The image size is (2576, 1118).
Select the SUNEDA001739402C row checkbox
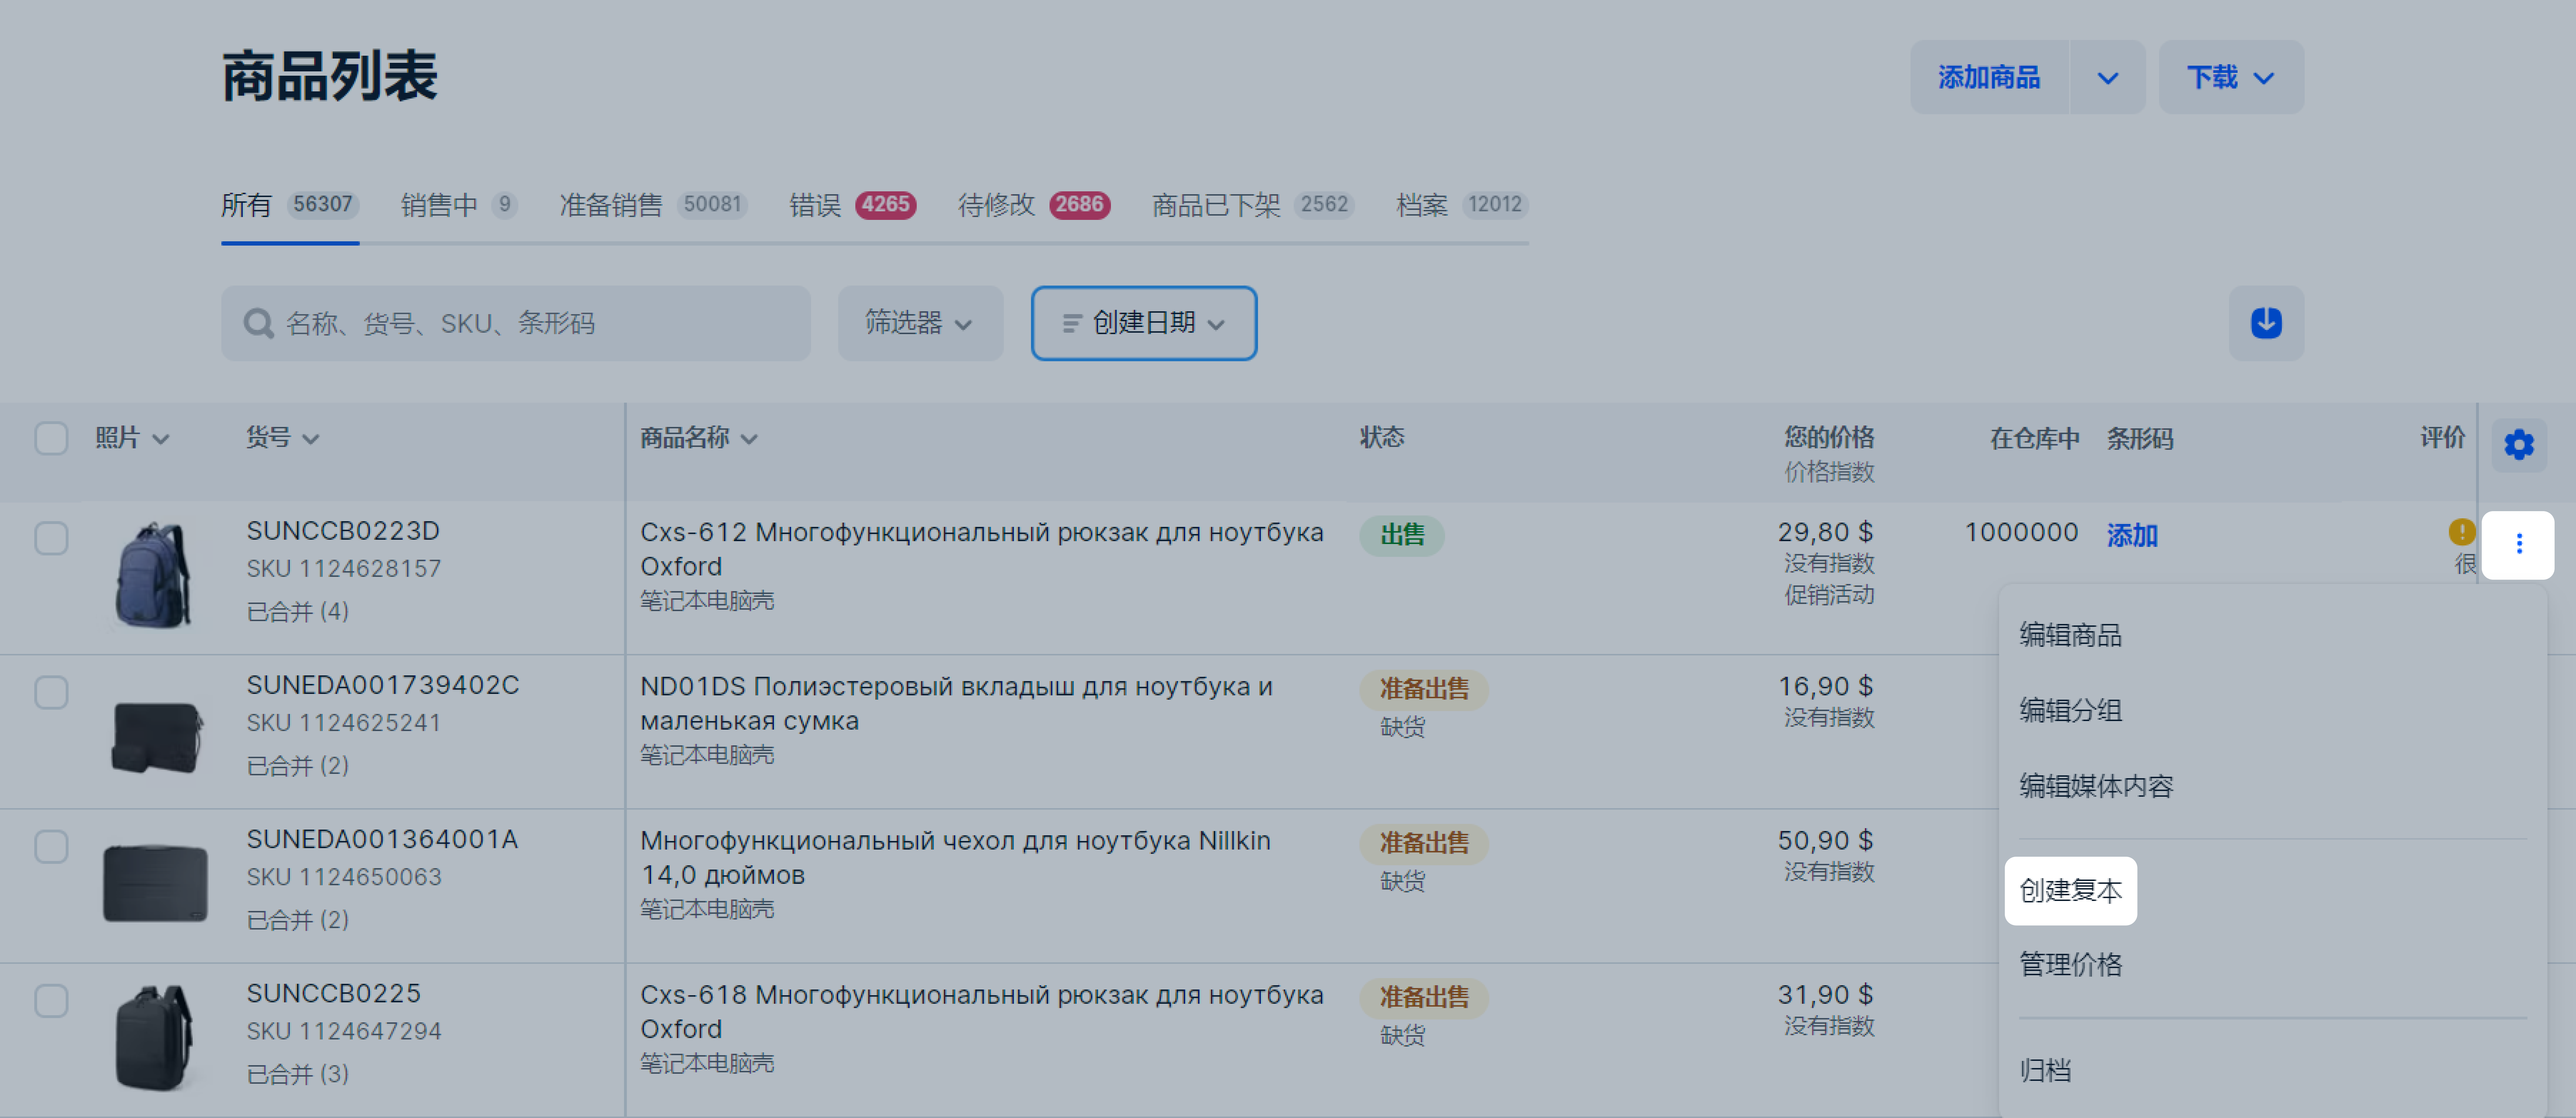click(51, 692)
